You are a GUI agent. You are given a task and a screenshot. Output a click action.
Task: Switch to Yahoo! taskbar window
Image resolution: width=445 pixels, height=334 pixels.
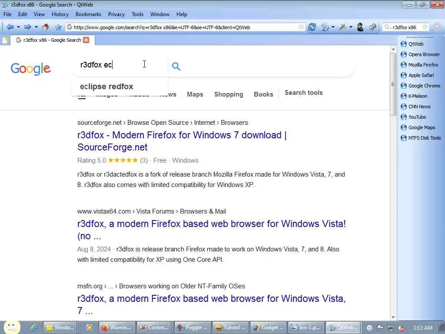tap(230, 327)
